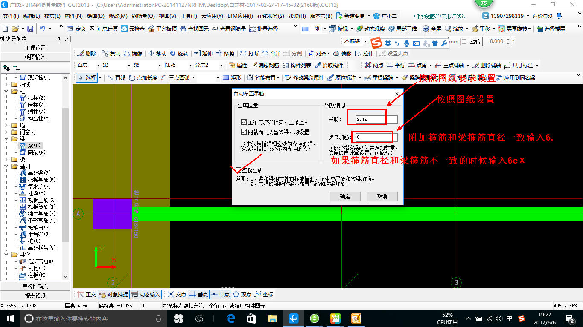Click 全屏 full screen in the toolbar
This screenshot has width=583, height=327.
(432, 29)
